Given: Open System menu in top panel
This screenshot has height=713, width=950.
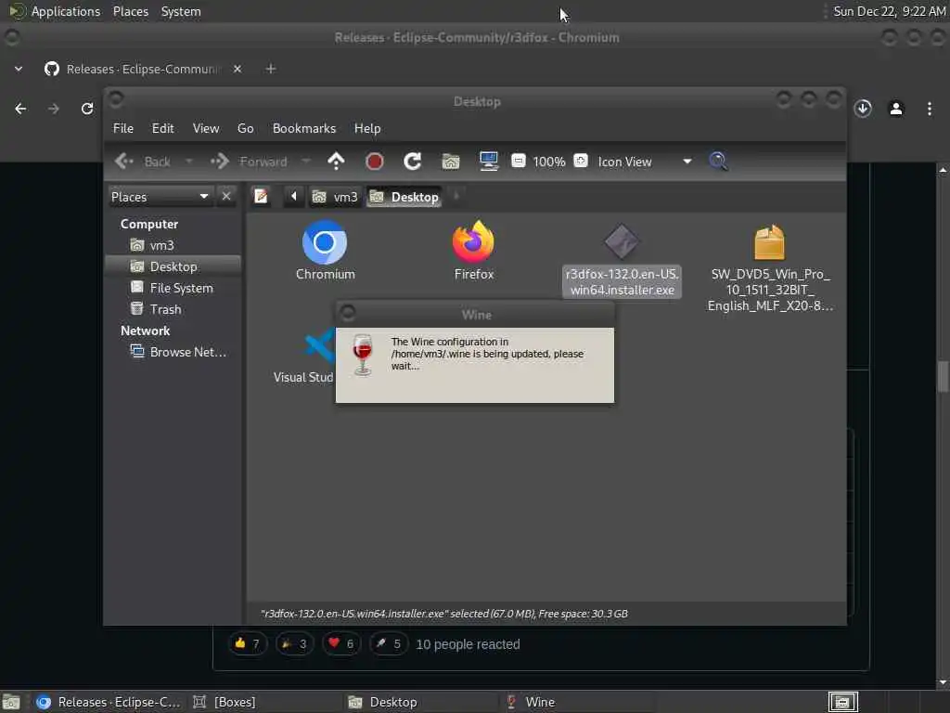Looking at the screenshot, I should pyautogui.click(x=181, y=11).
